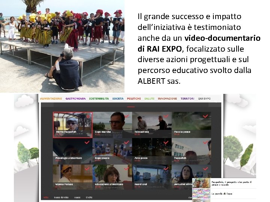Viewport: 270px width, 202px height.
Task: Open the Pappafish progetto article link
Action: pyautogui.click(x=231, y=183)
